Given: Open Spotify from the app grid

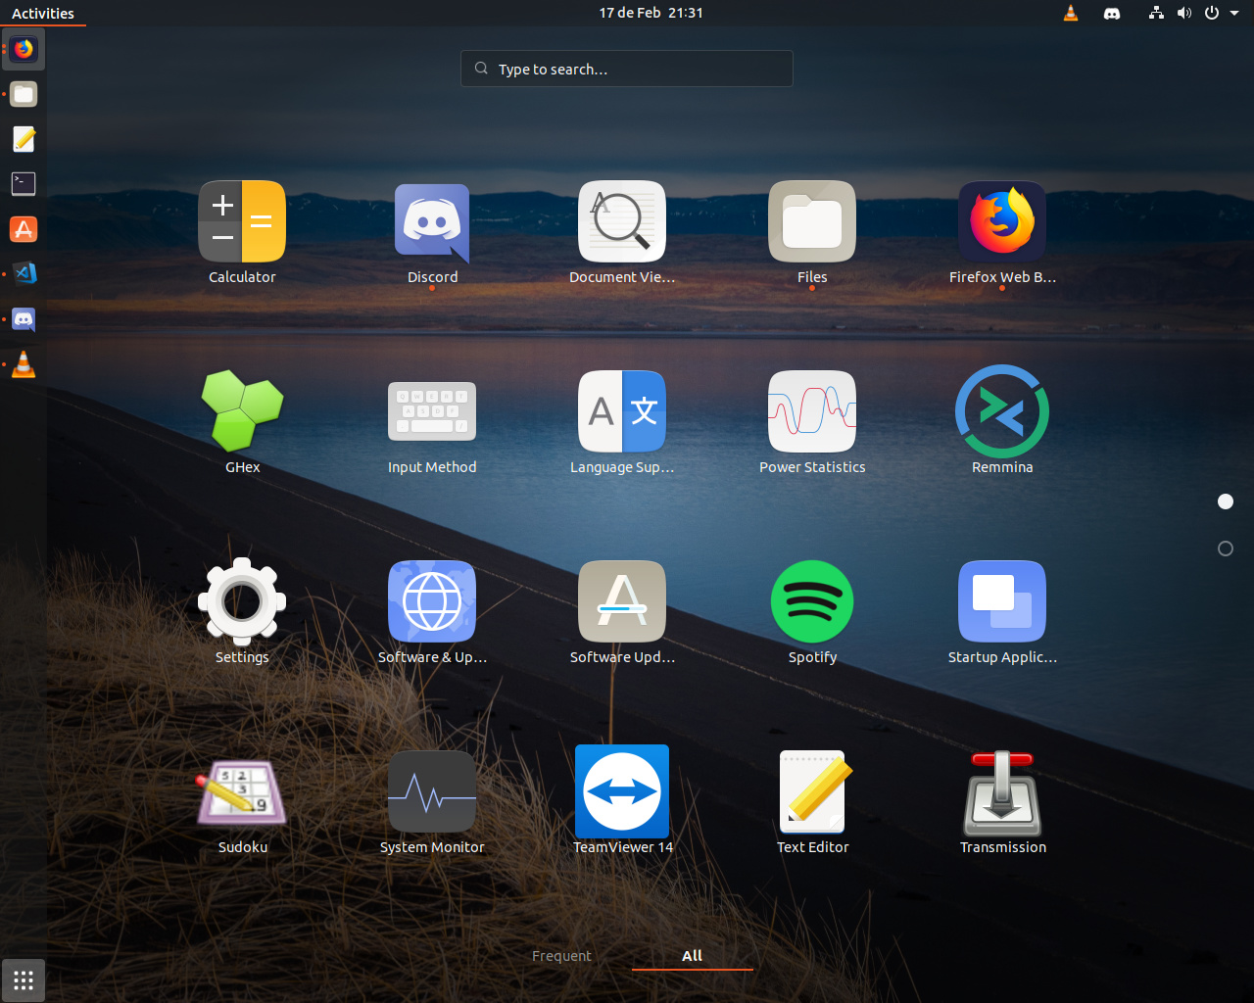Looking at the screenshot, I should [812, 601].
